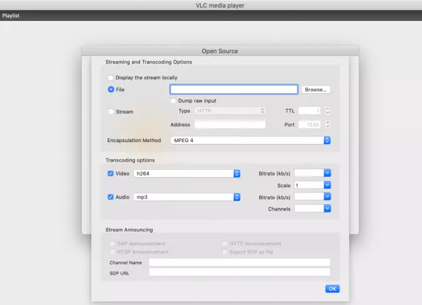Click the Open Source dialog title
The width and height of the screenshot is (422, 305).
(220, 51)
